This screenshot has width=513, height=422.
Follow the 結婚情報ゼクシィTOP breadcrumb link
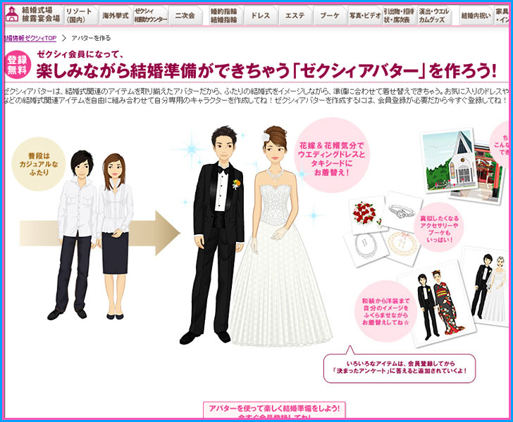[30, 38]
